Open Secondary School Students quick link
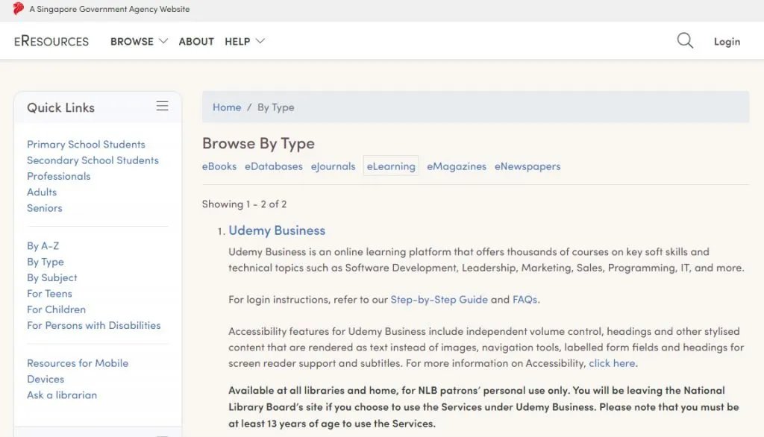The image size is (764, 437). click(x=93, y=160)
